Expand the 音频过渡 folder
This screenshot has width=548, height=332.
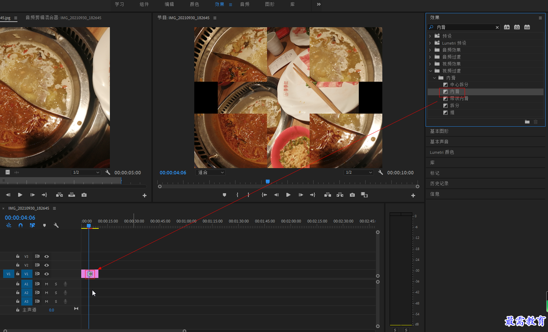point(430,57)
